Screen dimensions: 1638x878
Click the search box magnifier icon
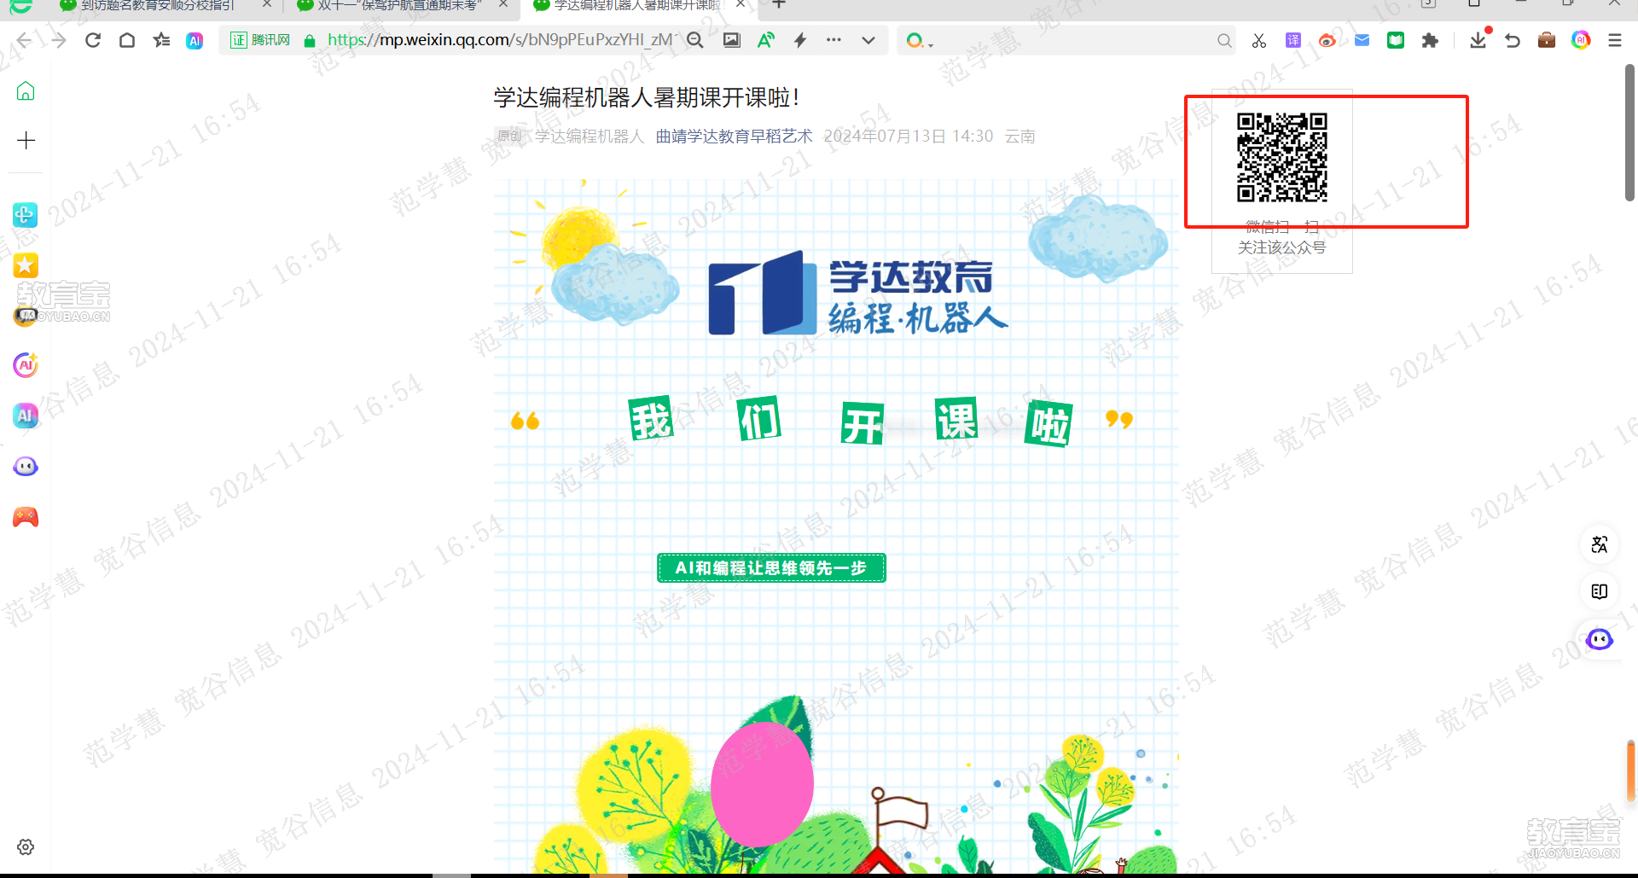click(x=1224, y=40)
